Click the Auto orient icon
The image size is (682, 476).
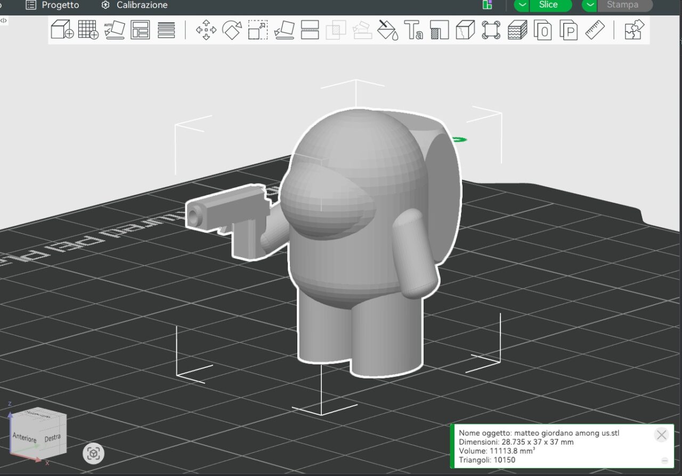click(114, 29)
